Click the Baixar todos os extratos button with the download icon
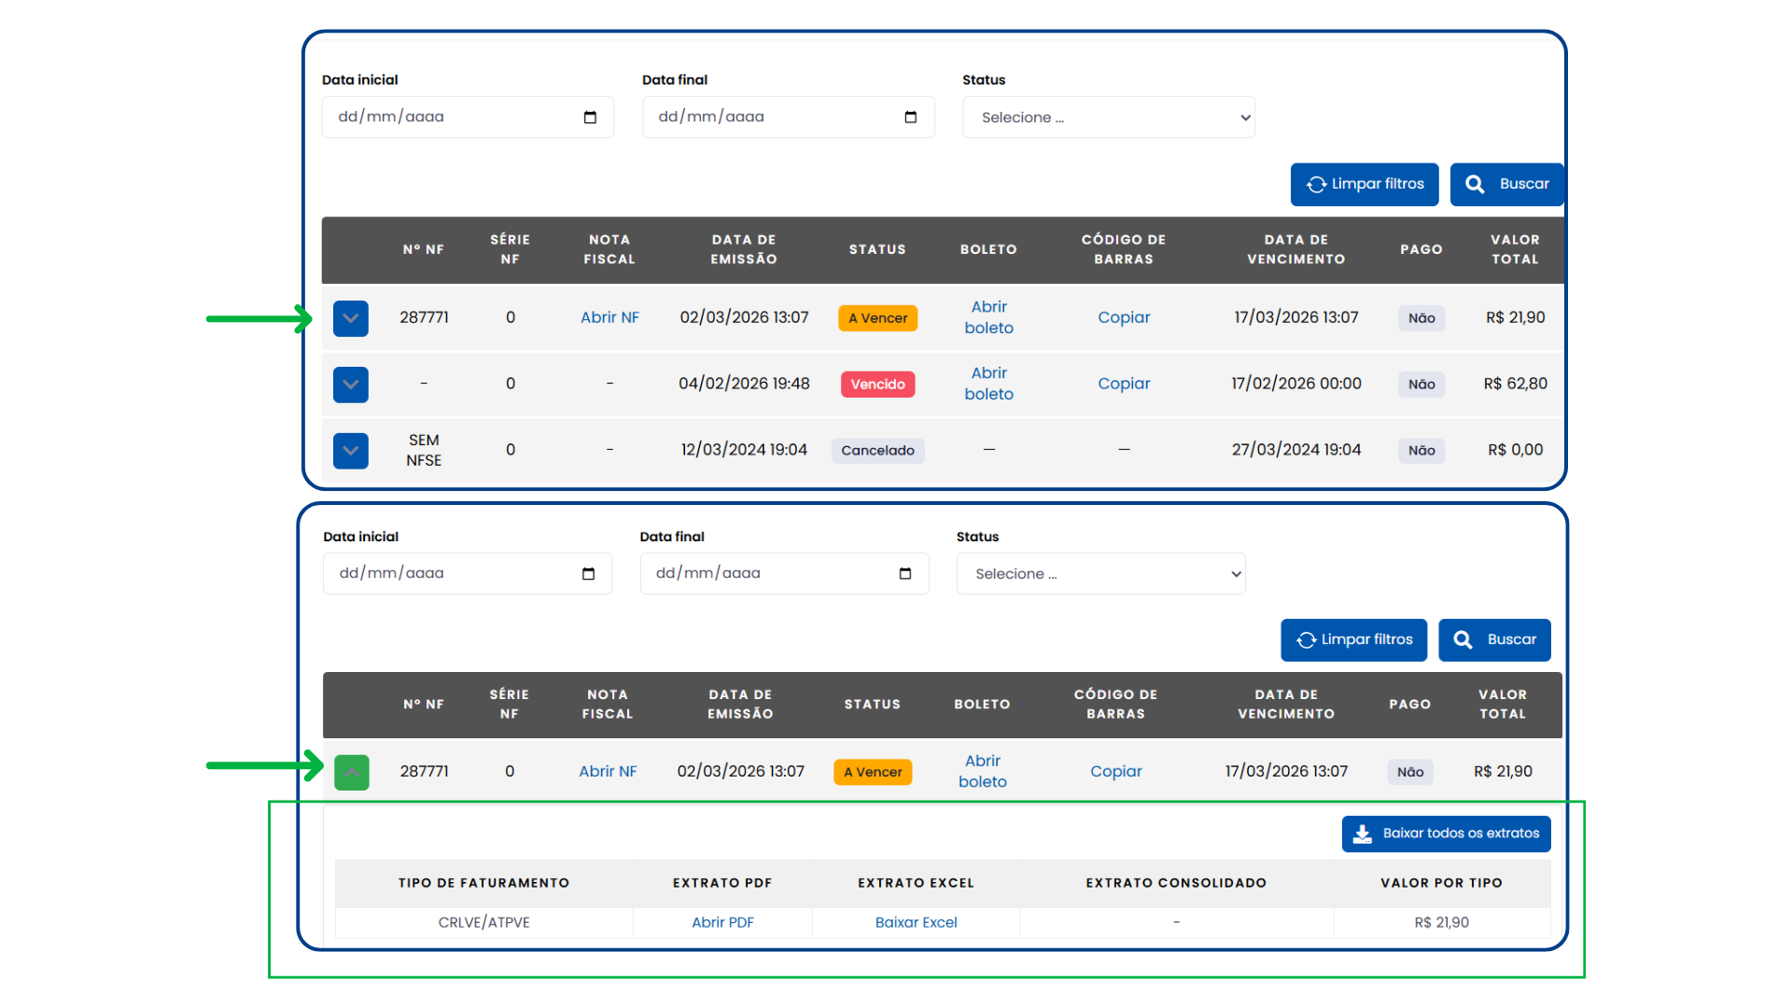Screen dimensions: 1792x1008 (1447, 833)
